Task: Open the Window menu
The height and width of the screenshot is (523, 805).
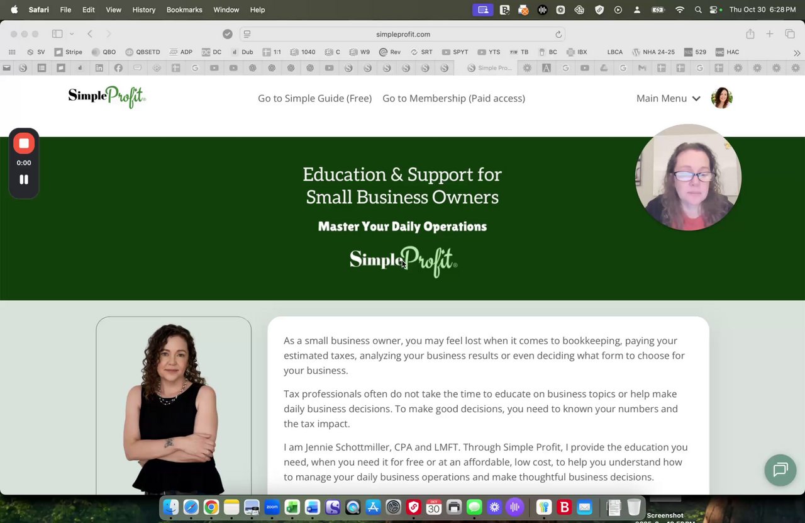Action: click(226, 9)
